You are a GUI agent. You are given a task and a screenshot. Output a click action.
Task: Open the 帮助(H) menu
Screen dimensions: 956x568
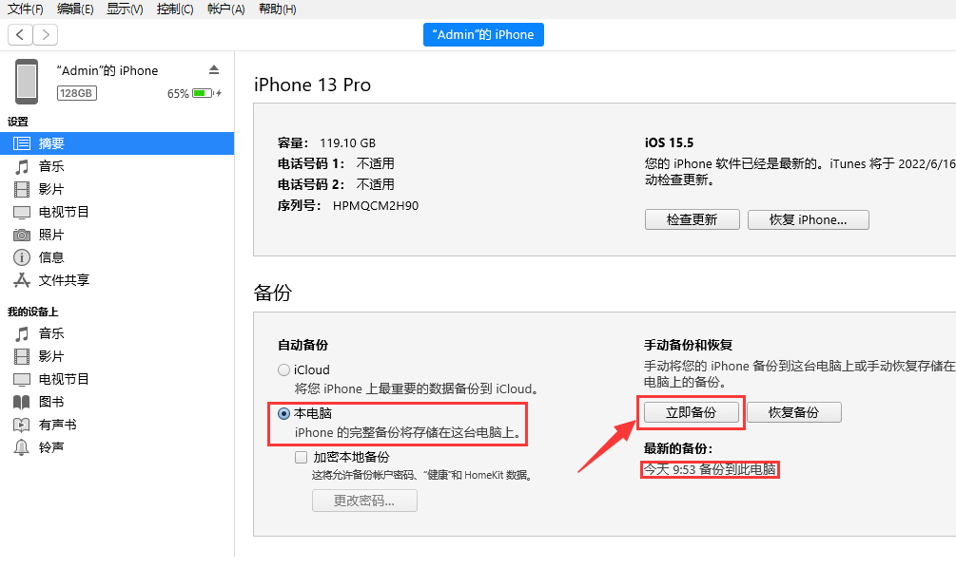pos(278,9)
